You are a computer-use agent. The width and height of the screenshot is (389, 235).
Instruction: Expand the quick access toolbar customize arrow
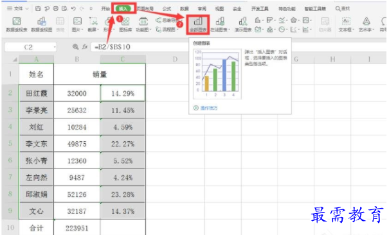pyautogui.click(x=91, y=8)
